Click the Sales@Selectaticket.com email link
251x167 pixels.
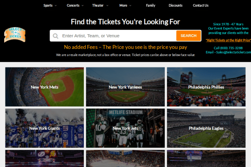click(233, 52)
